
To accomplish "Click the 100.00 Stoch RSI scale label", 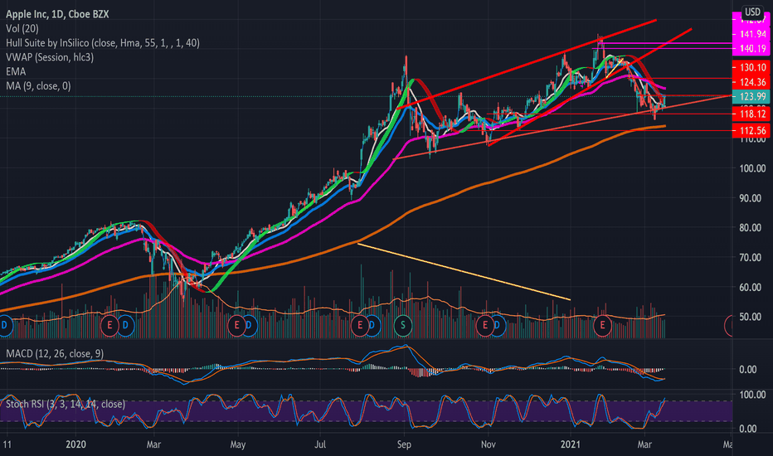I will pos(752,395).
